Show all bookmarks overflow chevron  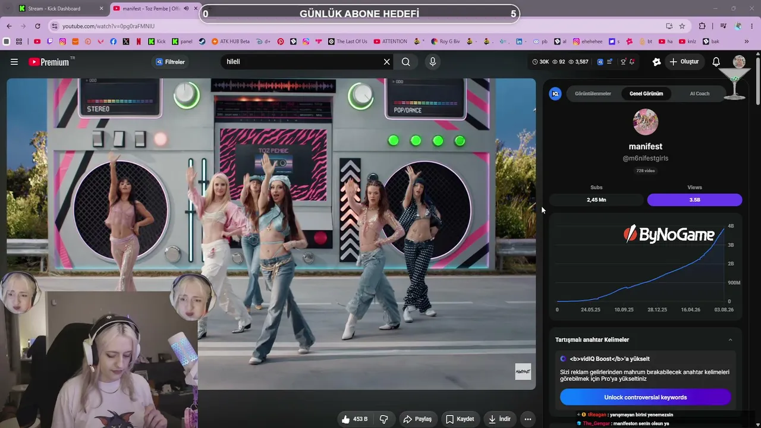(x=747, y=42)
